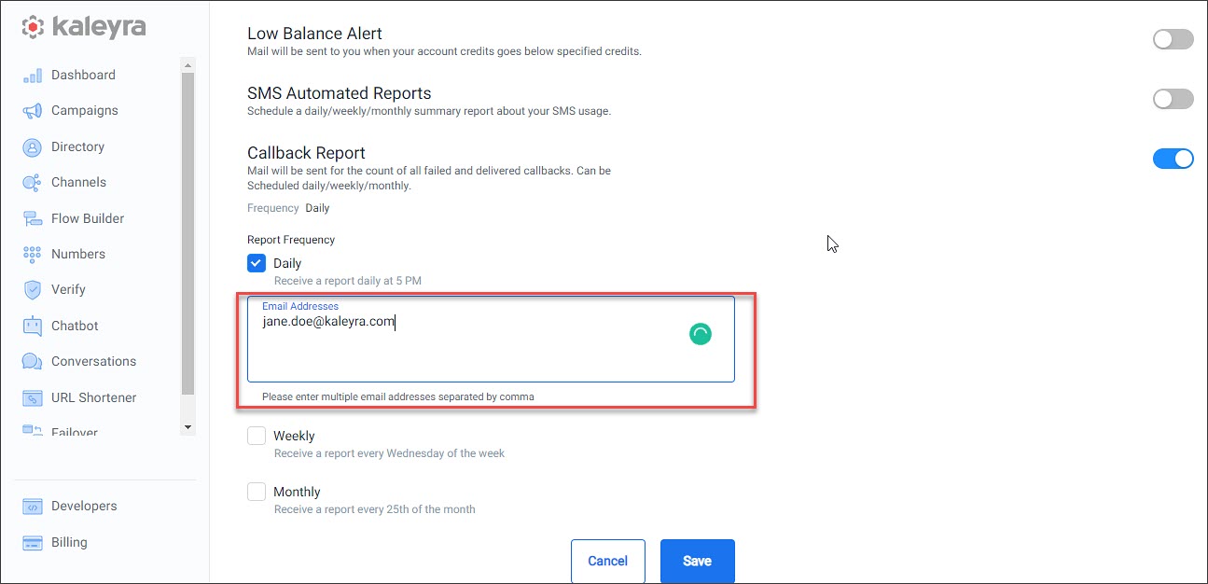The width and height of the screenshot is (1208, 584).
Task: Open the Directory page
Action: [x=77, y=146]
